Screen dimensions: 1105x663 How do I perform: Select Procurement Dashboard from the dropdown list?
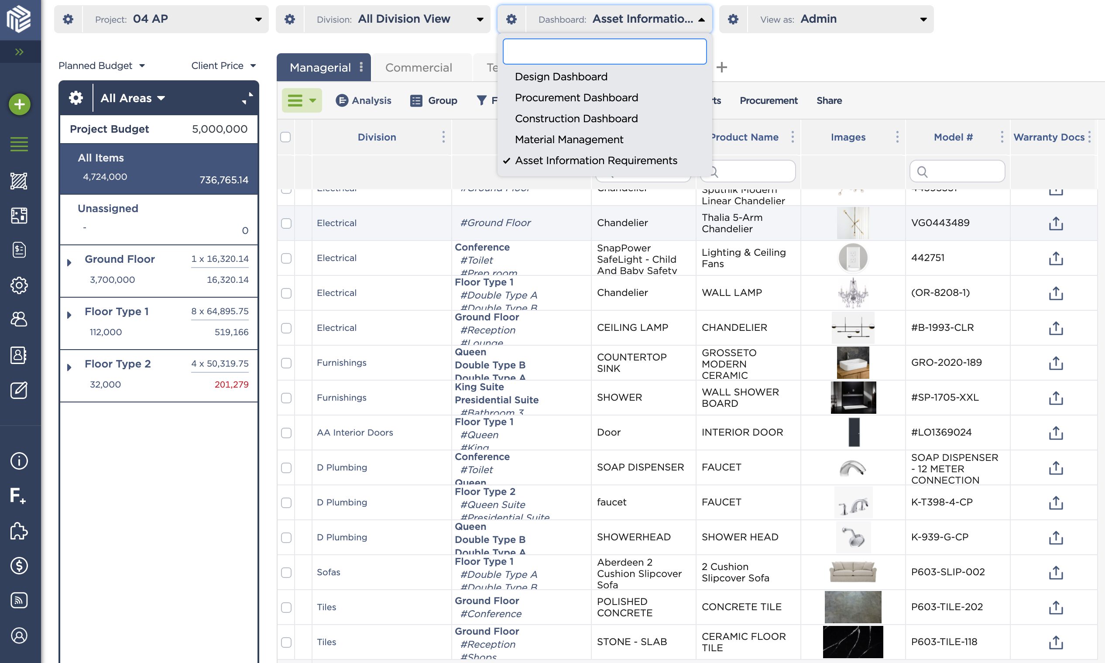[x=577, y=97]
